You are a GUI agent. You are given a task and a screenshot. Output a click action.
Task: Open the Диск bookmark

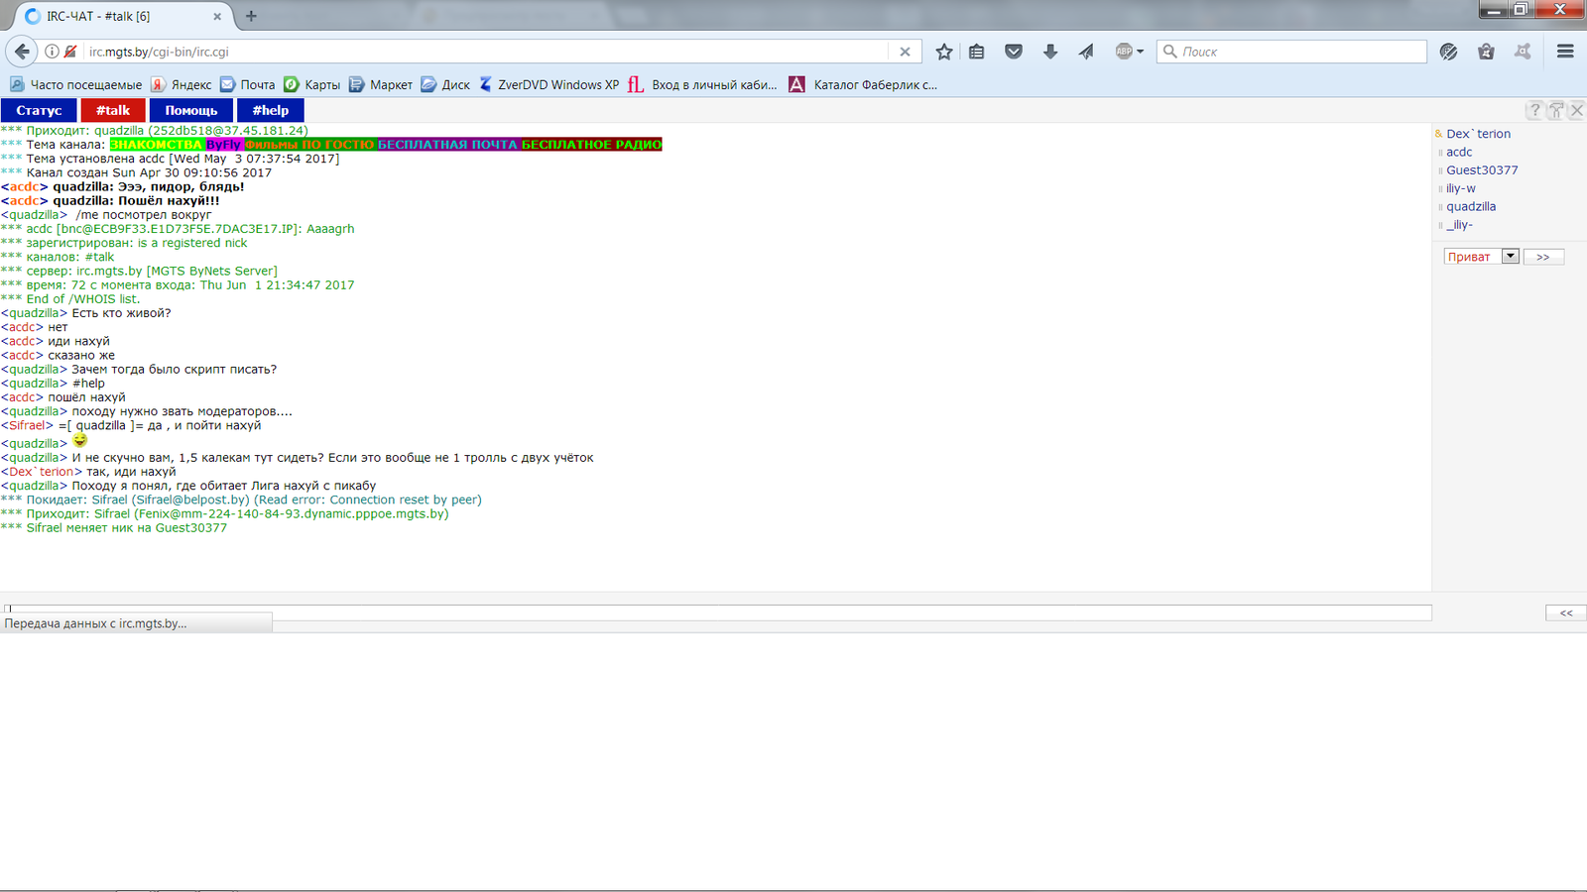[445, 85]
